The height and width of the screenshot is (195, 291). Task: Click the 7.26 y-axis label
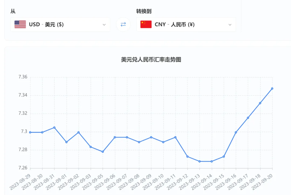pyautogui.click(x=23, y=168)
